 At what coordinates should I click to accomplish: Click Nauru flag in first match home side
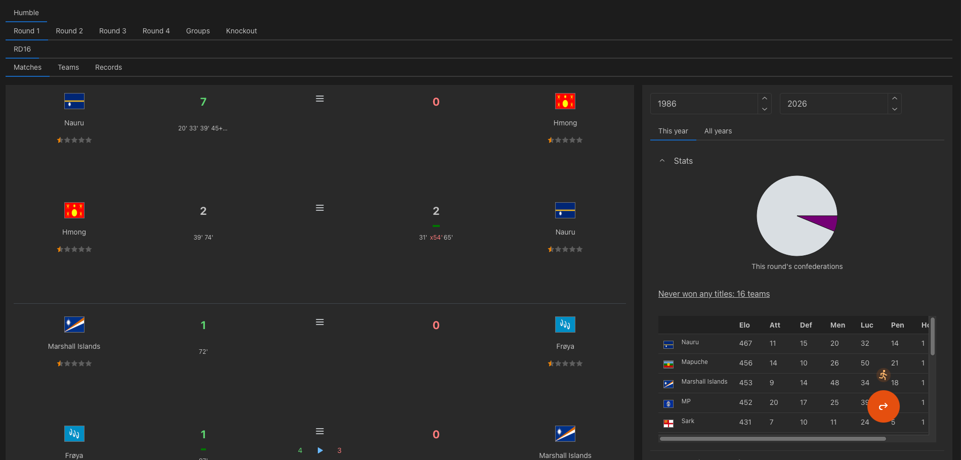coord(74,101)
